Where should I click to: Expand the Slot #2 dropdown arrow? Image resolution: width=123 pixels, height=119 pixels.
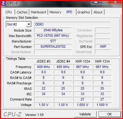pos(29,24)
